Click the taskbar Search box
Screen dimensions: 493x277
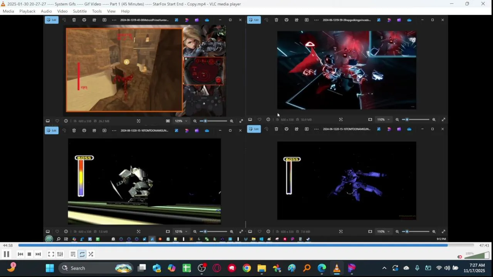click(96, 268)
